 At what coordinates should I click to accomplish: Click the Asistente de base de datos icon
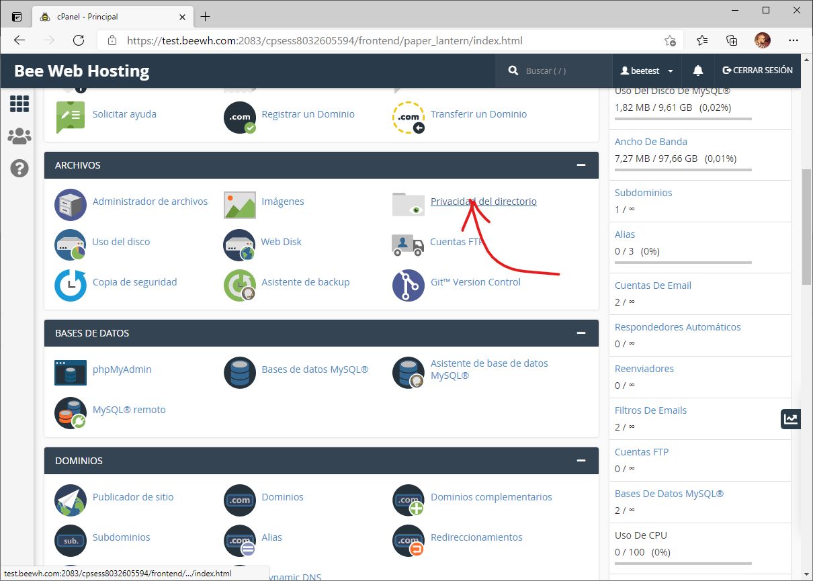click(x=409, y=373)
